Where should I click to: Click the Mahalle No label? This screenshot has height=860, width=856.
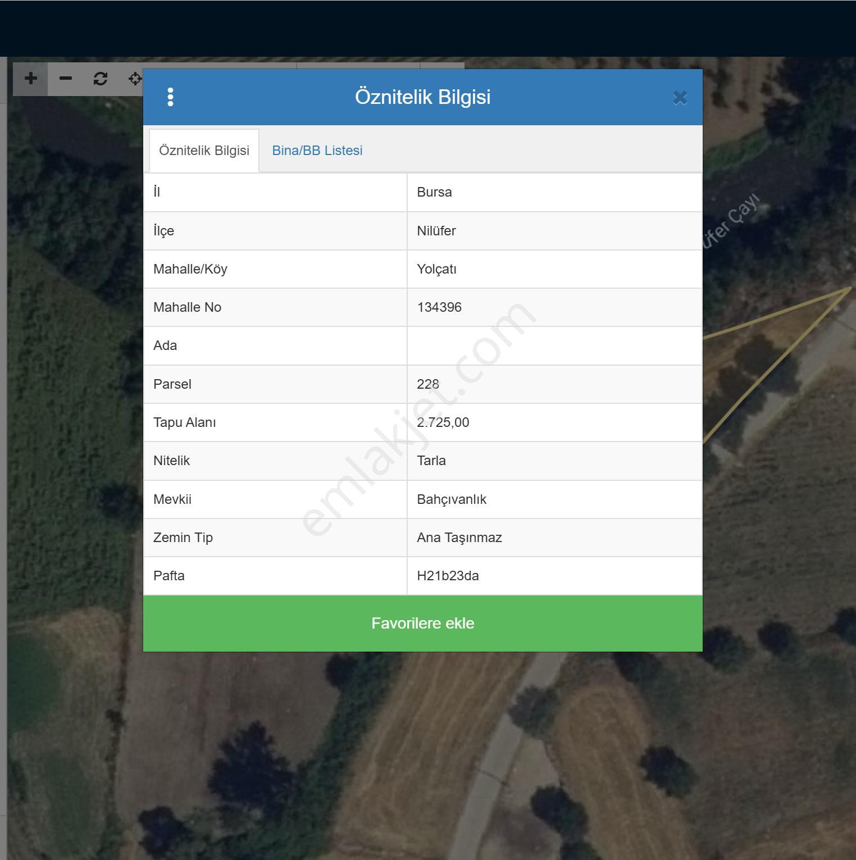click(x=187, y=307)
